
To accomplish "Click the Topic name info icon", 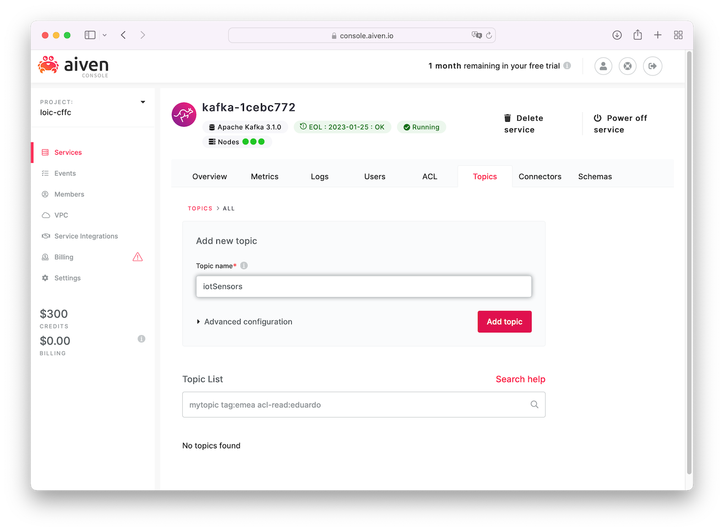I will click(244, 265).
